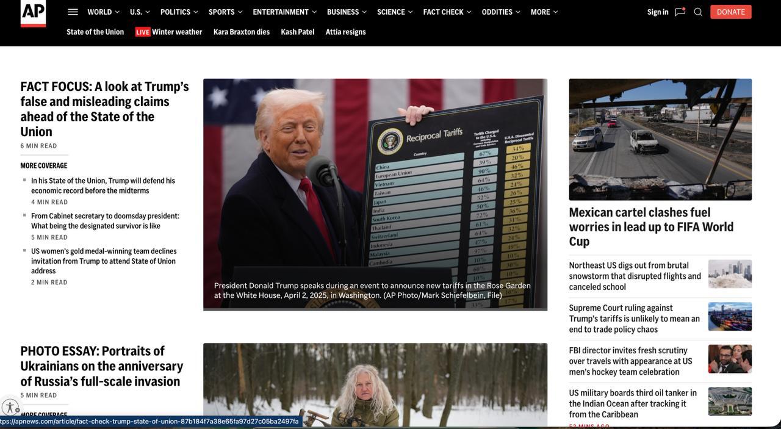Viewport: 781px width, 429px height.
Task: Click the LIVE badge beside Winter weather
Action: [143, 32]
